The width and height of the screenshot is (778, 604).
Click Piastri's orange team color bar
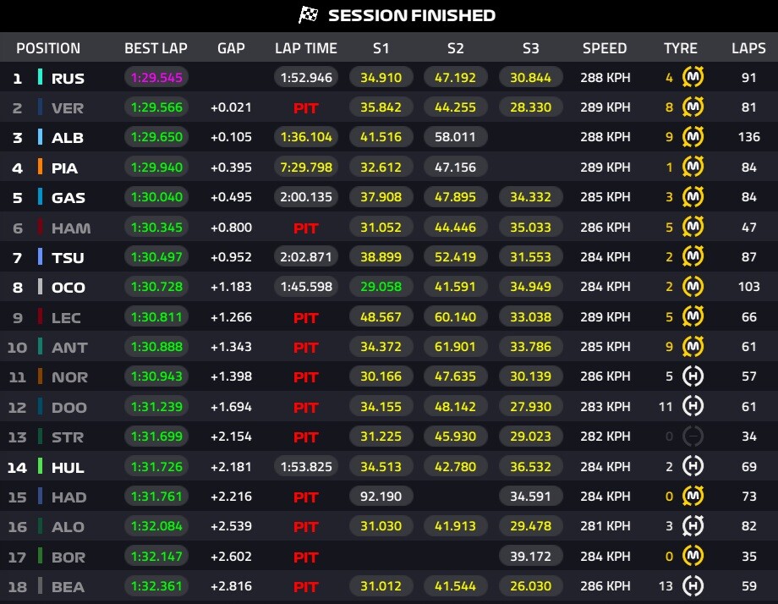click(x=40, y=167)
